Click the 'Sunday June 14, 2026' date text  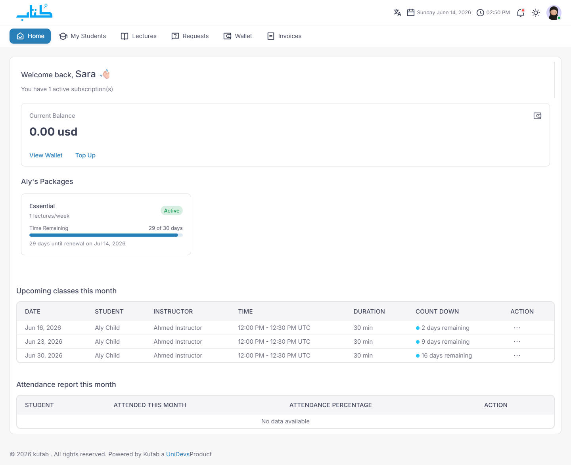[444, 13]
